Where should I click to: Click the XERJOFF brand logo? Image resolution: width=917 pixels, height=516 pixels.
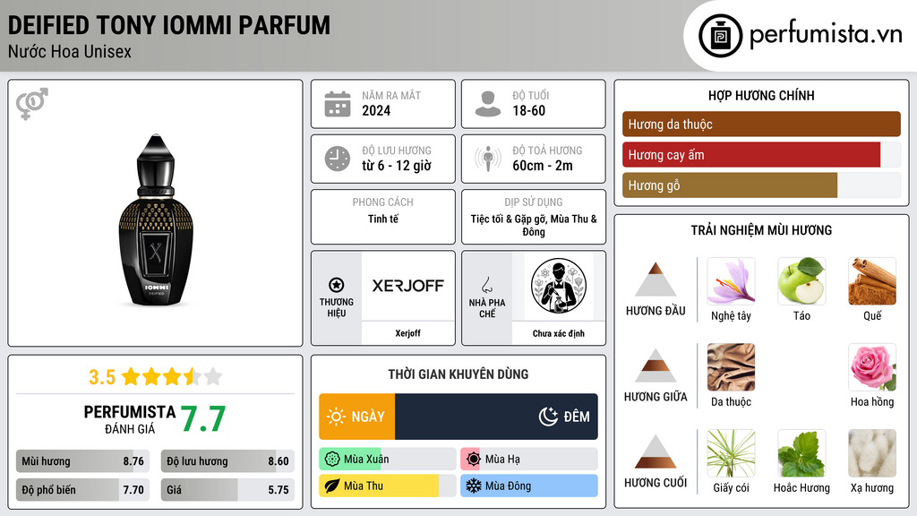[407, 286]
